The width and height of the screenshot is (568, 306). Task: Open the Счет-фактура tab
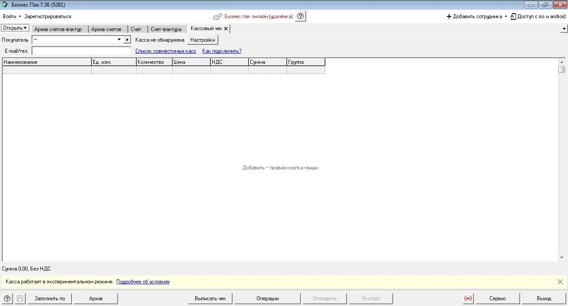(166, 29)
